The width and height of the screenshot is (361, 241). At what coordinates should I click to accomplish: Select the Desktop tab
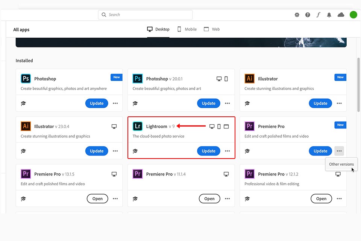[158, 29]
